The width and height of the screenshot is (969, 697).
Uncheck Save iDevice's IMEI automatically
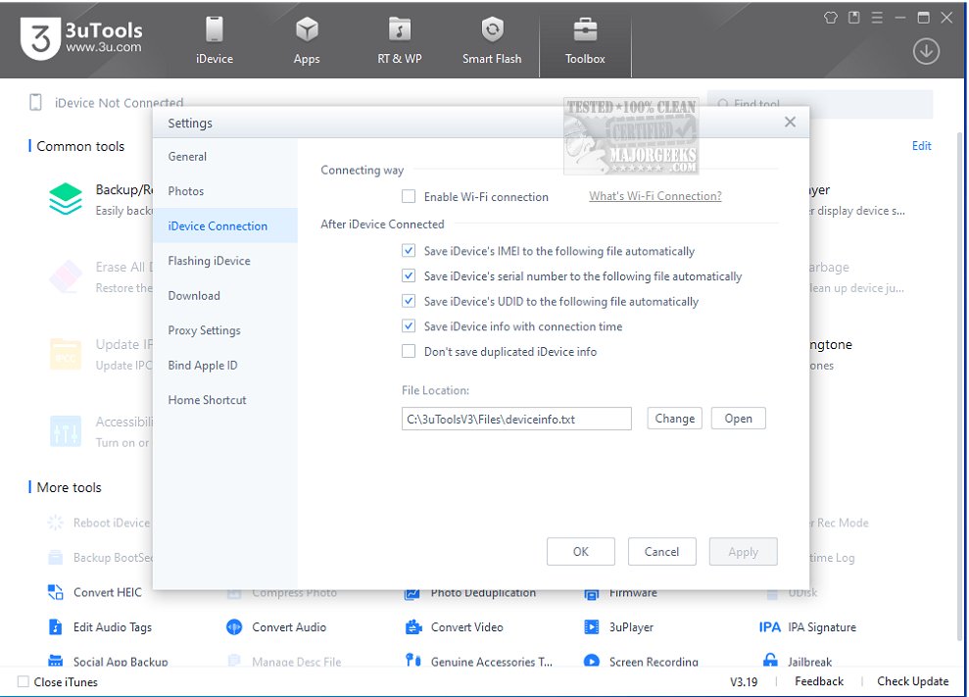tap(409, 252)
